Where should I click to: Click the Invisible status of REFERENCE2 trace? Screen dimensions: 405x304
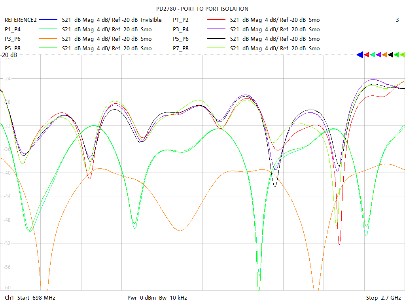[x=151, y=20]
